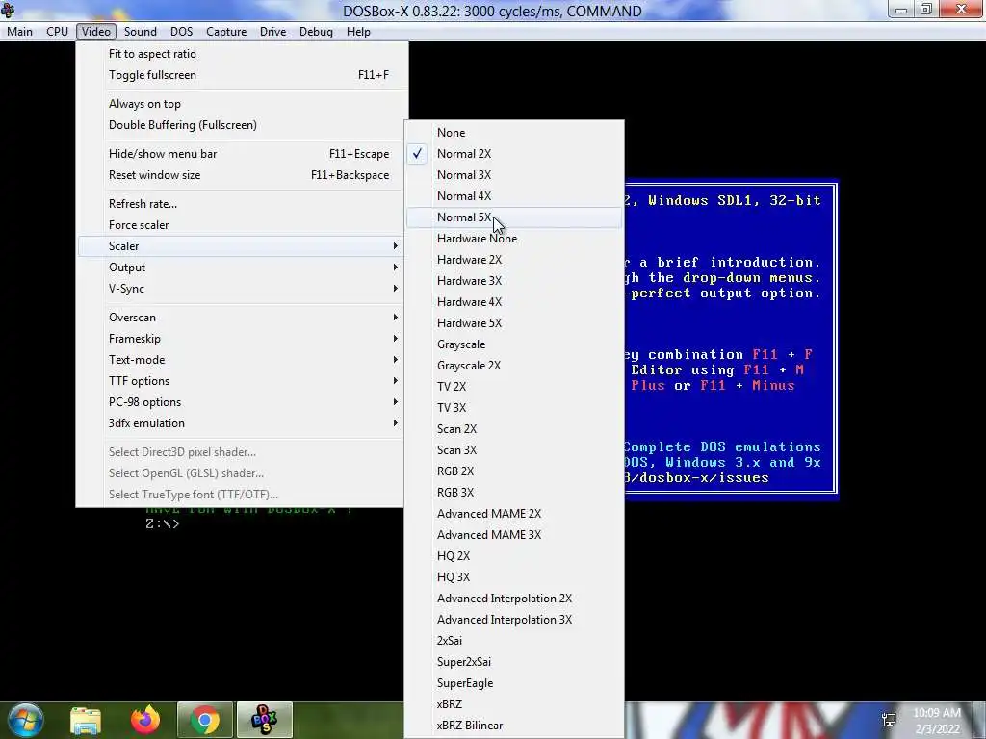Viewport: 986px width, 739px height.
Task: Select the Grayscale scaler
Action: coord(514,344)
